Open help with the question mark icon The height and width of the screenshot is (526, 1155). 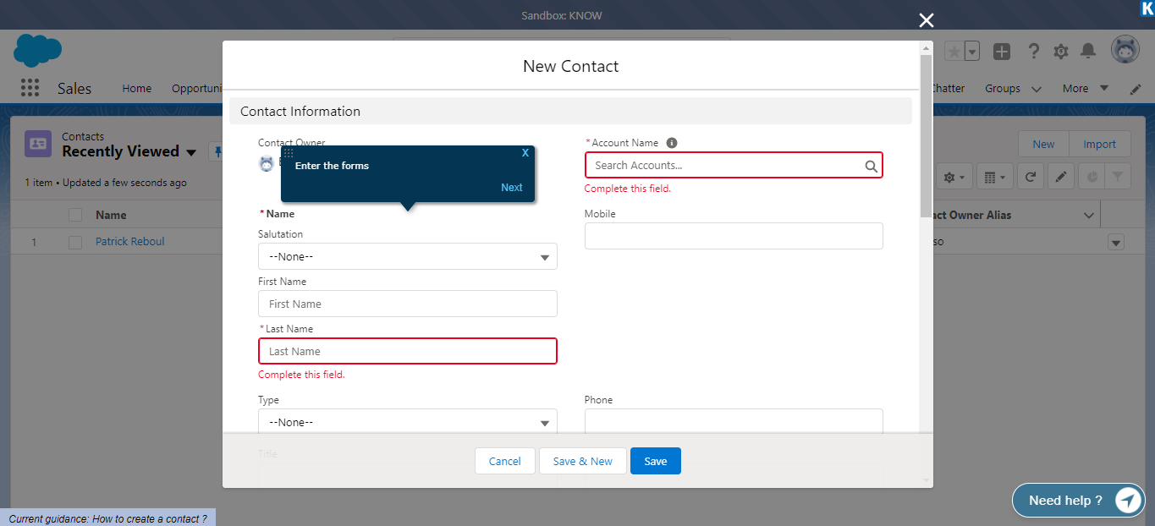(1033, 51)
